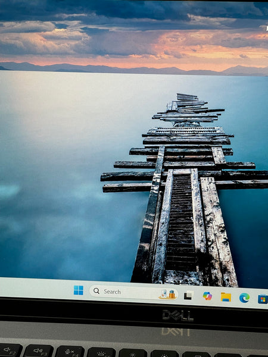
Task: Open the search highlights illustration
Action: [168, 294]
